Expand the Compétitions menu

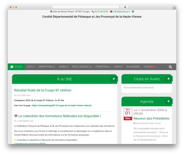(x=46, y=67)
